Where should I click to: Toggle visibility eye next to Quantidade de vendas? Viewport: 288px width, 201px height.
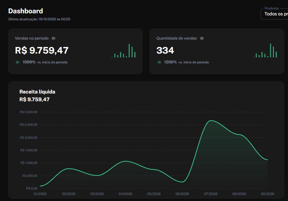[x=202, y=38]
